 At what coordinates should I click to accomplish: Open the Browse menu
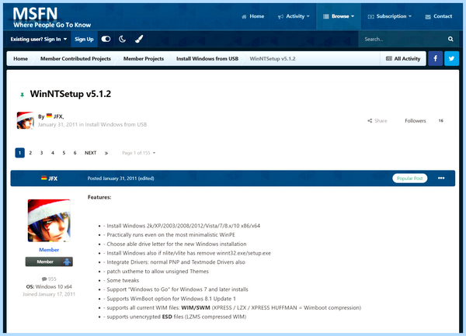pyautogui.click(x=339, y=16)
